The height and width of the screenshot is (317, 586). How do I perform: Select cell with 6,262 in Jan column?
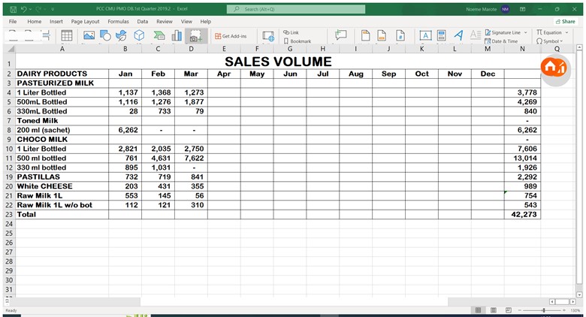pyautogui.click(x=125, y=130)
